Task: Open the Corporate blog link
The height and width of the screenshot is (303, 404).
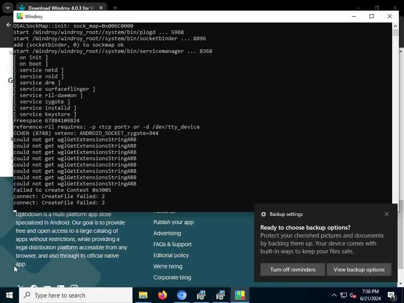Action: pos(172,277)
